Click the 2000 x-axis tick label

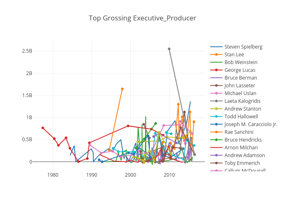(x=131, y=175)
